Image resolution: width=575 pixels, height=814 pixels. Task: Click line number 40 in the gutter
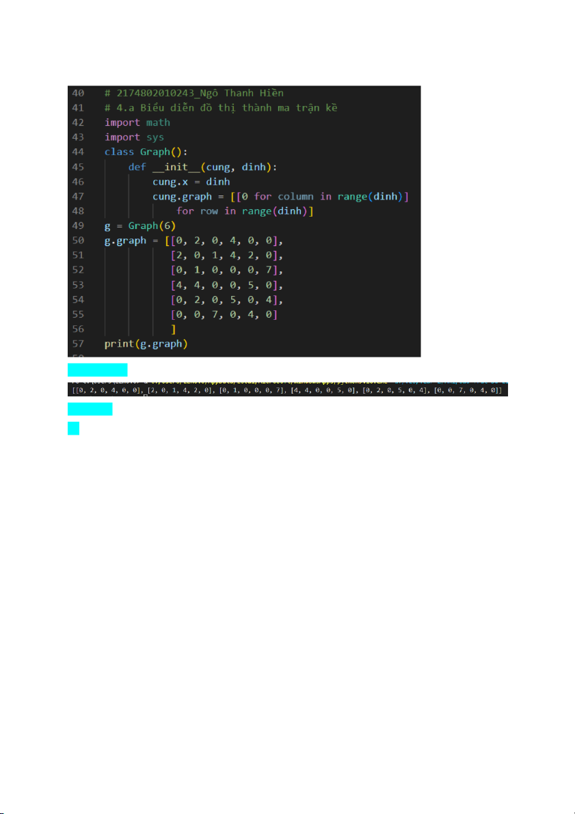tap(78, 94)
